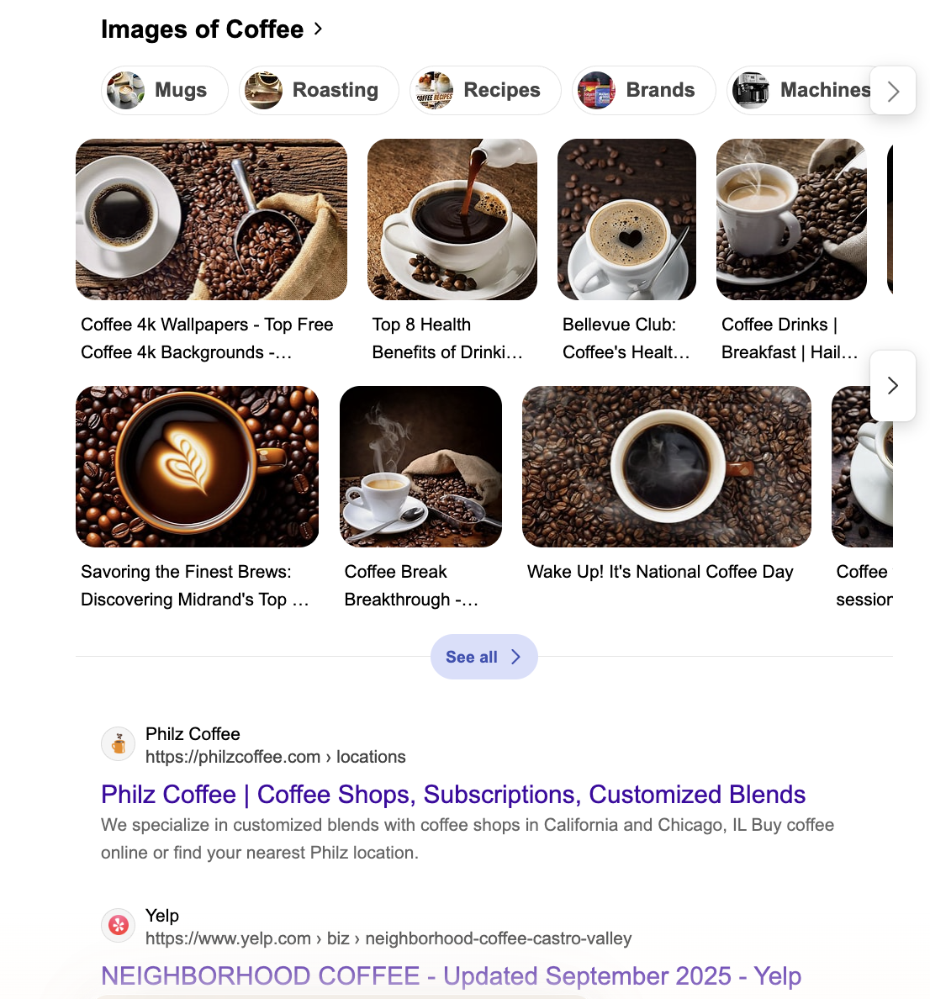Open the Top 8 Health Benefits caption link
Viewport: 930px width, 999px height.
pos(447,338)
